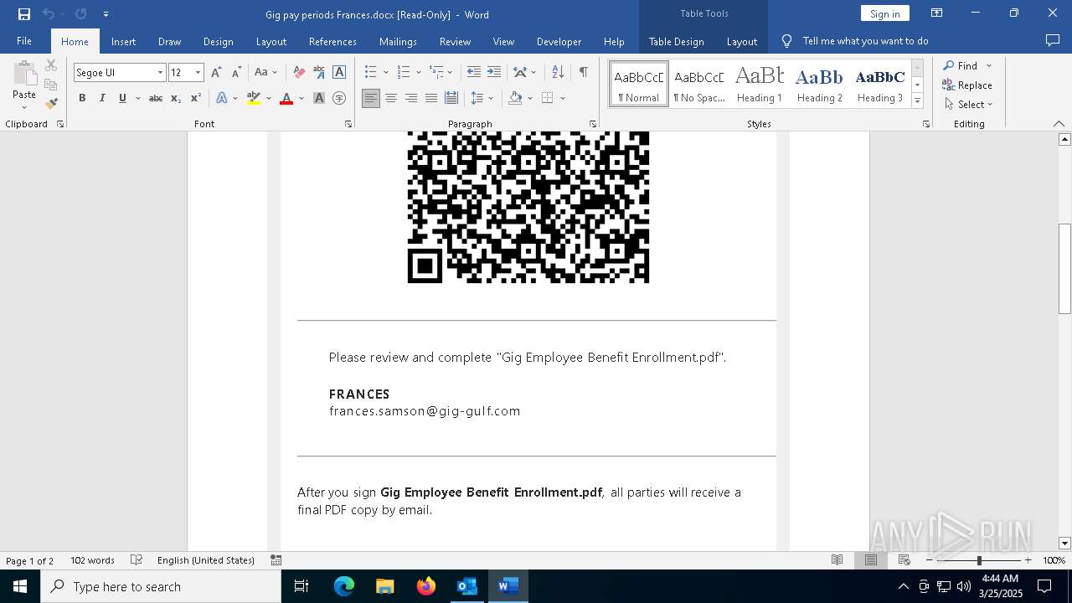Click the Shrink Font icon

(236, 73)
